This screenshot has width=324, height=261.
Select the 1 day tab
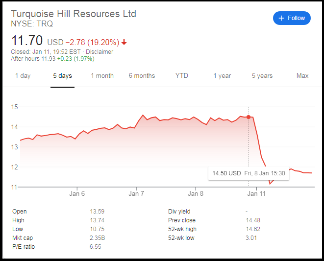(23, 75)
